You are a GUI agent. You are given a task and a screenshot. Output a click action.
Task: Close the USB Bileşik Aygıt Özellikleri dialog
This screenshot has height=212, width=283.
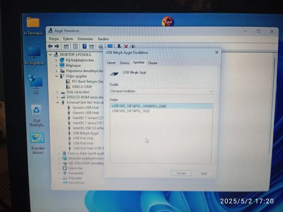pos(217,52)
